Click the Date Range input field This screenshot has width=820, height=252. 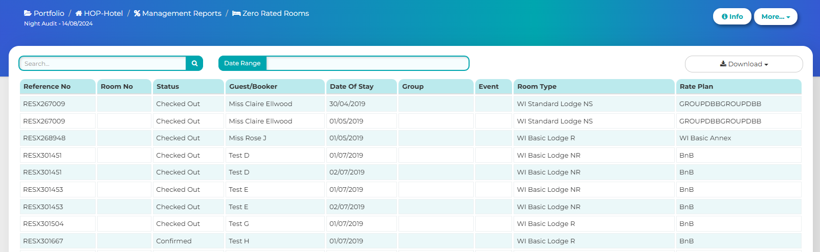368,63
